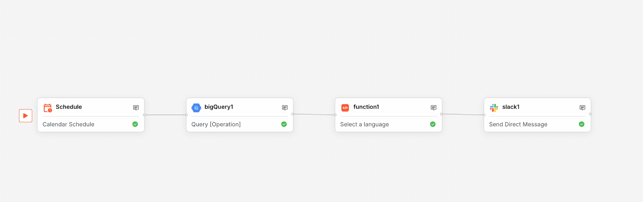This screenshot has height=202, width=643.
Task: Select the function1 node title
Action: (366, 107)
